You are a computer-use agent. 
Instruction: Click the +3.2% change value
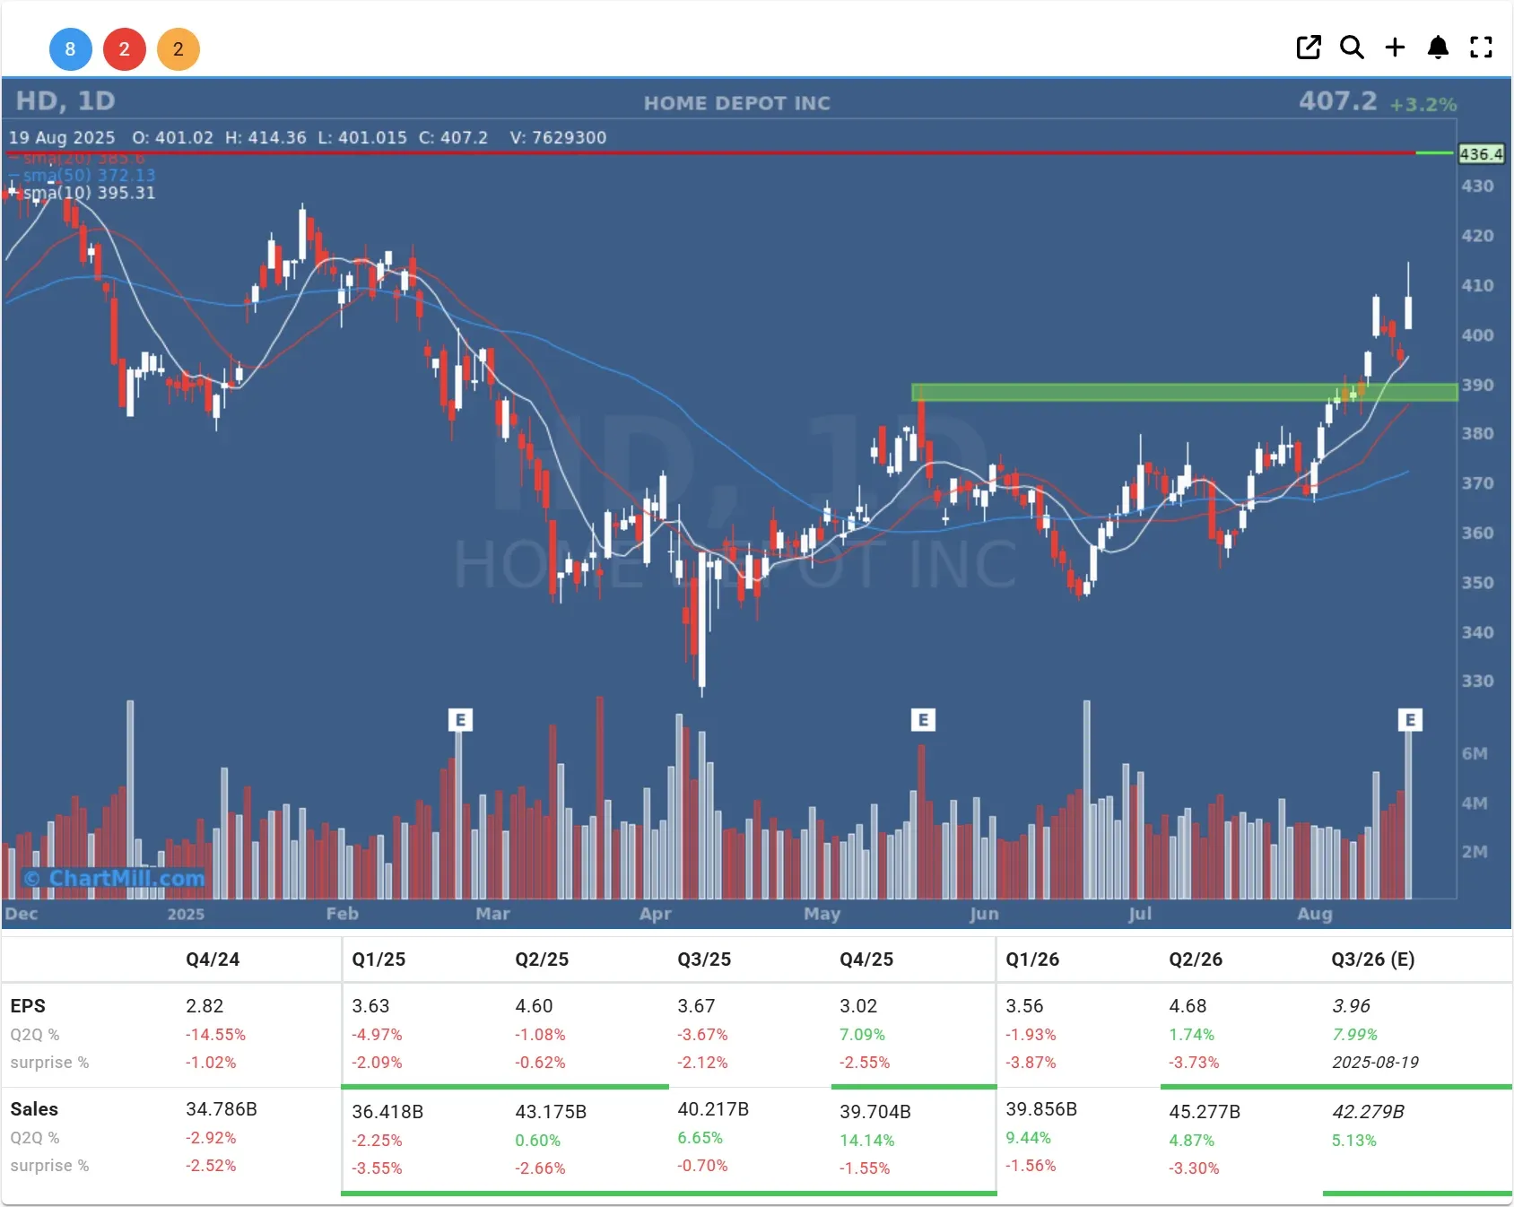[x=1423, y=105]
